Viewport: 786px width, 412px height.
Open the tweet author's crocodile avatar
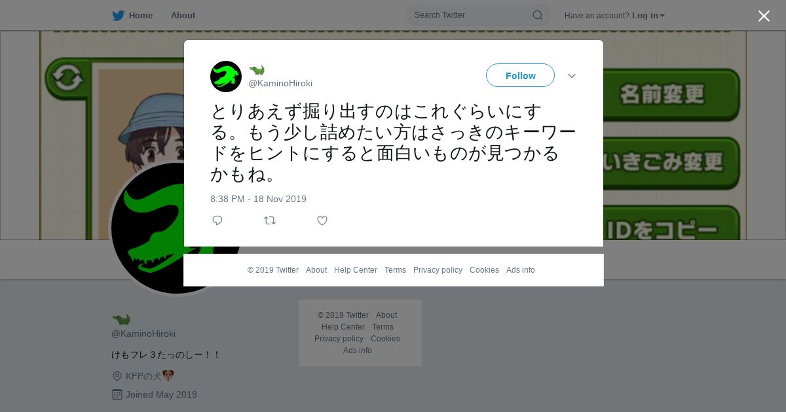click(226, 77)
